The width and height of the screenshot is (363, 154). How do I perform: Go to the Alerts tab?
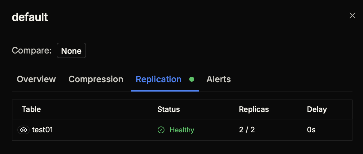[x=218, y=79]
